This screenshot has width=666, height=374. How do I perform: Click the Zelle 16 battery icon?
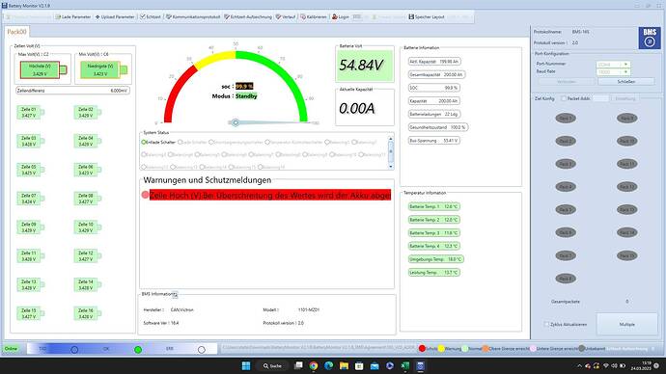click(x=88, y=314)
